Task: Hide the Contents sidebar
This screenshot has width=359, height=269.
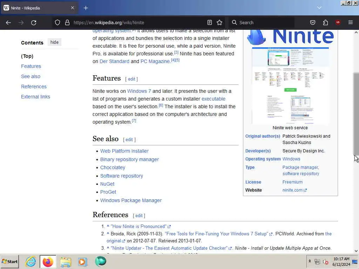Action: pos(54,42)
